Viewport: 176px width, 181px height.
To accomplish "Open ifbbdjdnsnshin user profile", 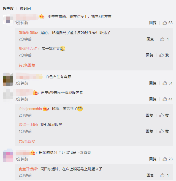I will tap(30, 109).
